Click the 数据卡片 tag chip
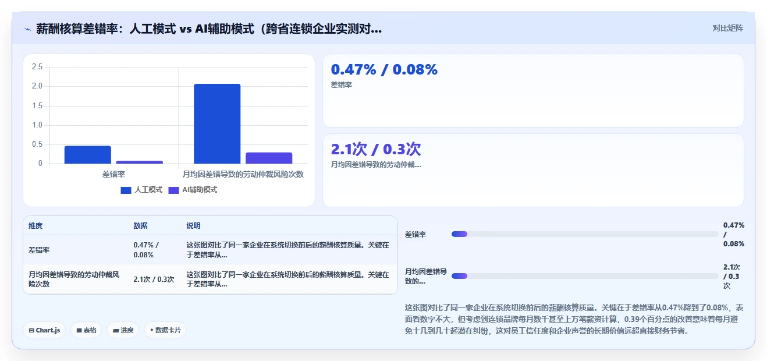Image resolution: width=767 pixels, height=361 pixels. 165,330
